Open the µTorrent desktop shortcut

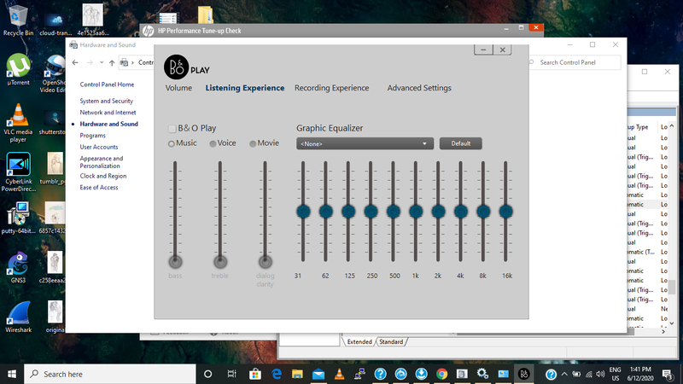click(x=18, y=69)
